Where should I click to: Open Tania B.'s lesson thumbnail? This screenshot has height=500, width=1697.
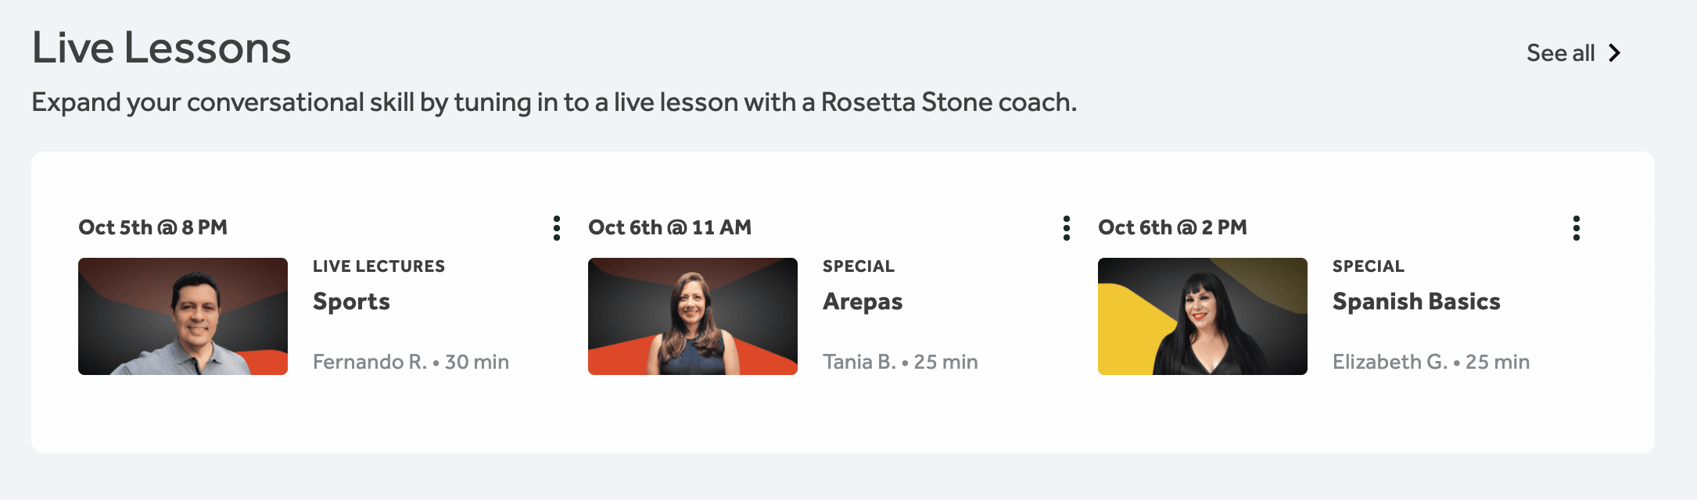[693, 316]
